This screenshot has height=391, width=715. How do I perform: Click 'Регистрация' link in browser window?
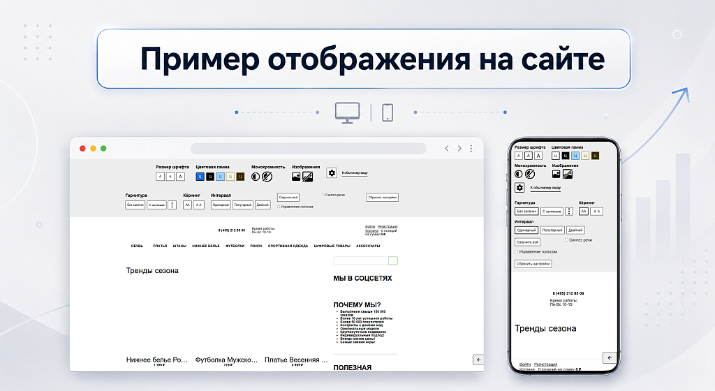[x=388, y=226]
